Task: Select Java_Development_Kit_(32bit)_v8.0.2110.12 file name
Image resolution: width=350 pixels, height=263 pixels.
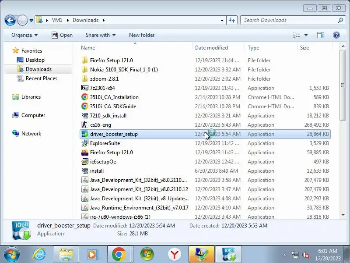Action: (x=139, y=189)
